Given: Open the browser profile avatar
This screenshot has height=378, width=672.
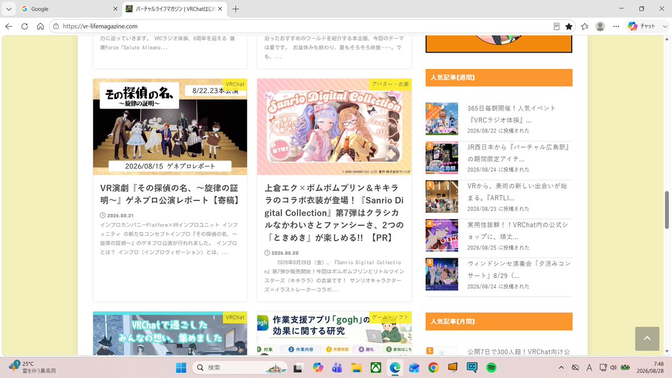Looking at the screenshot, I should pyautogui.click(x=600, y=26).
